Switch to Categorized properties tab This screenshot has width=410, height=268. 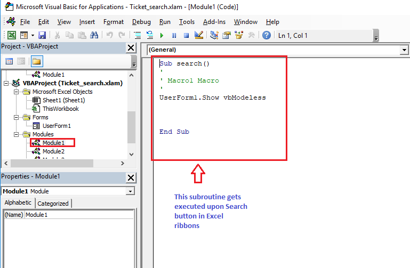pos(53,204)
